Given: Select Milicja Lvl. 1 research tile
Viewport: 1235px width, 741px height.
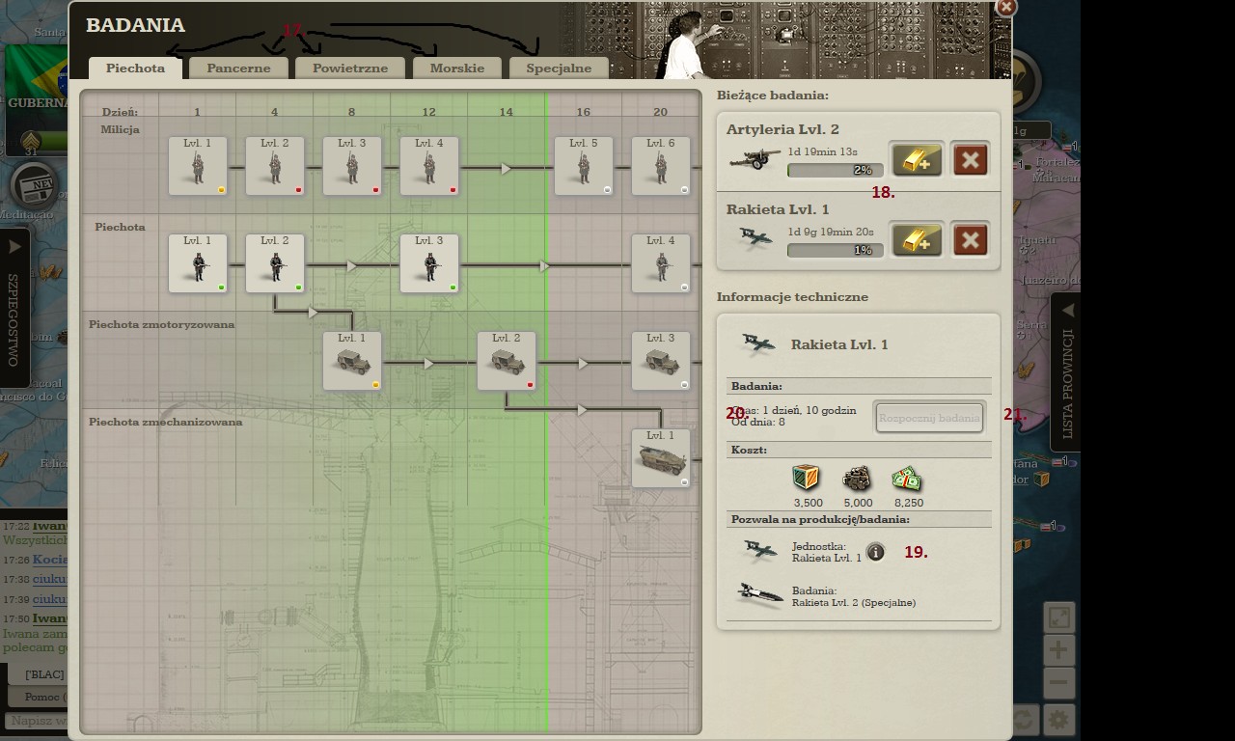Looking at the screenshot, I should coord(198,166).
